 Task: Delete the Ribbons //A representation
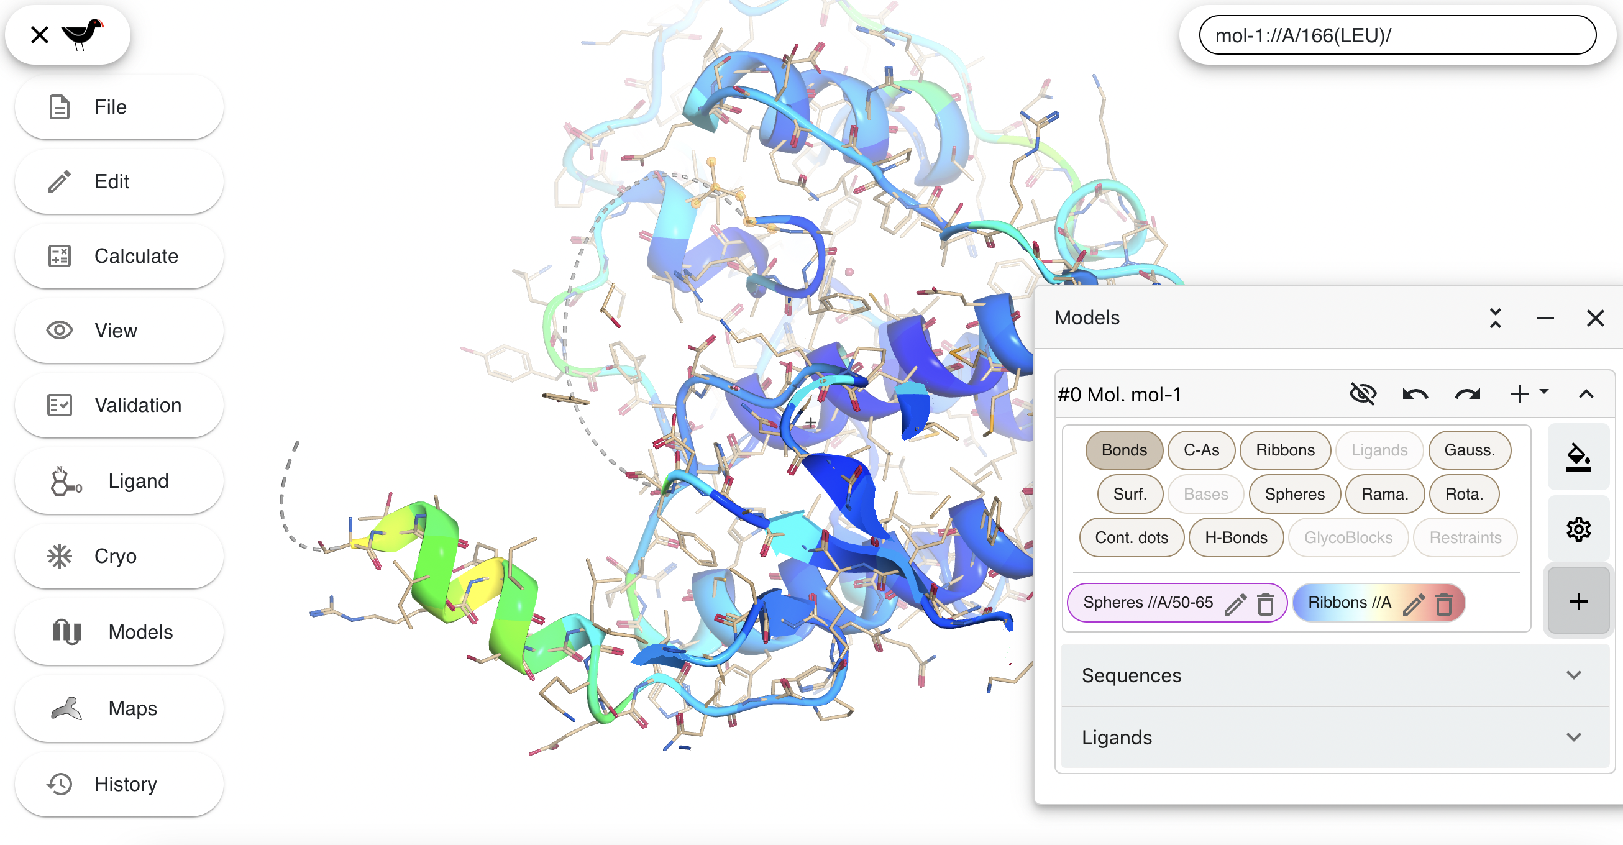(x=1443, y=603)
